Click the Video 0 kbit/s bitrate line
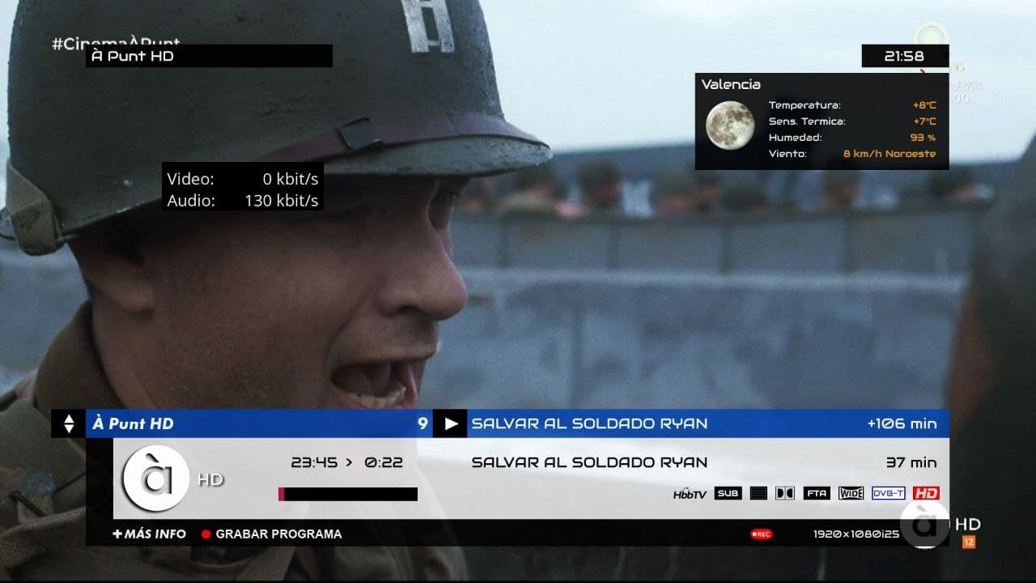Image resolution: width=1036 pixels, height=583 pixels. (243, 179)
